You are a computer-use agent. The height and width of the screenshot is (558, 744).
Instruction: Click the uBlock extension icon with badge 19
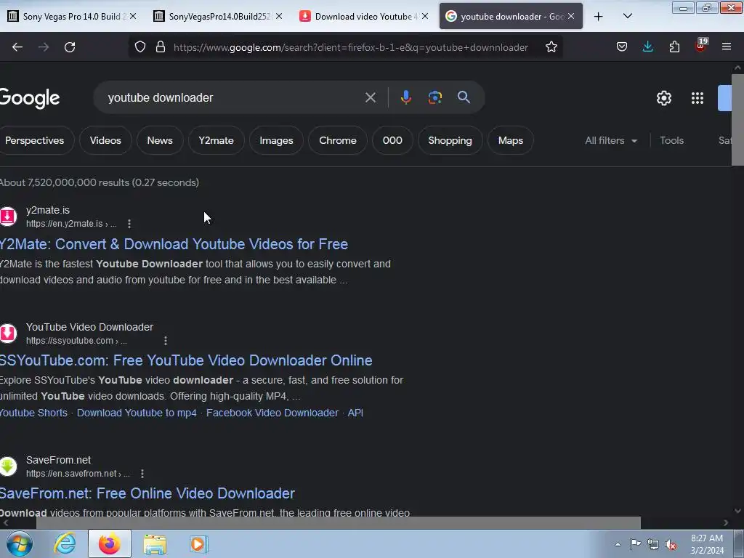701,46
